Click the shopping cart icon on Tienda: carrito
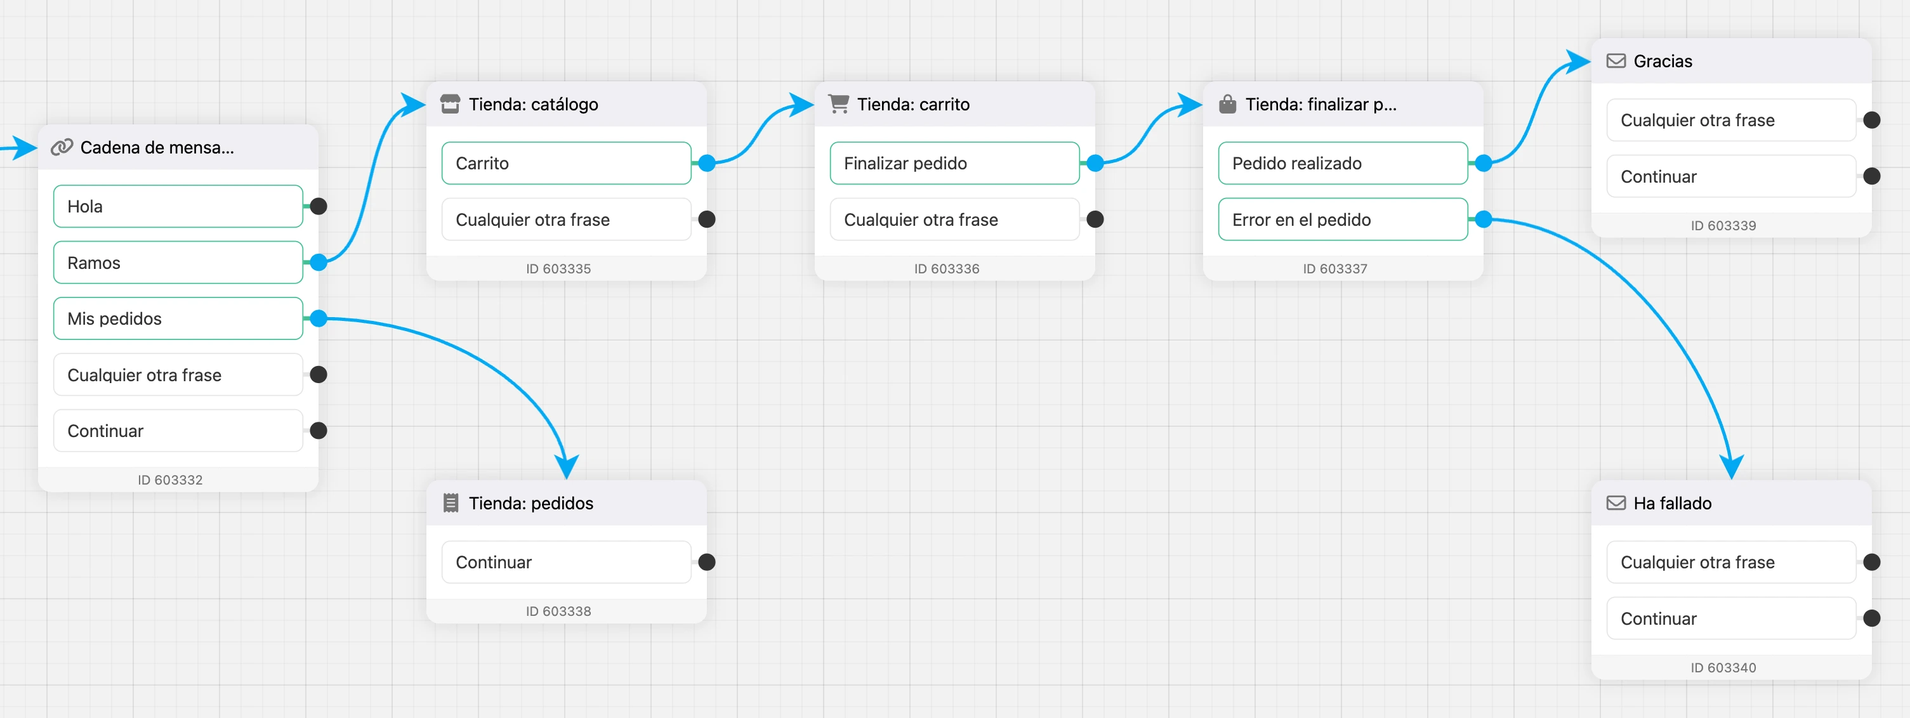1910x718 pixels. tap(839, 105)
